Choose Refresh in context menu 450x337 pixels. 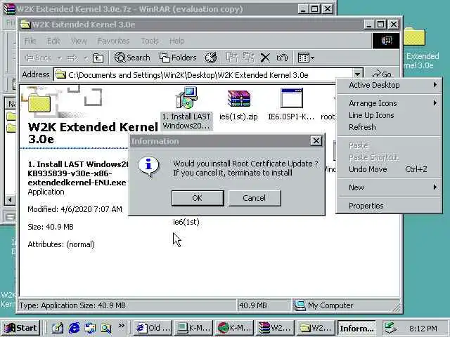[389, 127]
